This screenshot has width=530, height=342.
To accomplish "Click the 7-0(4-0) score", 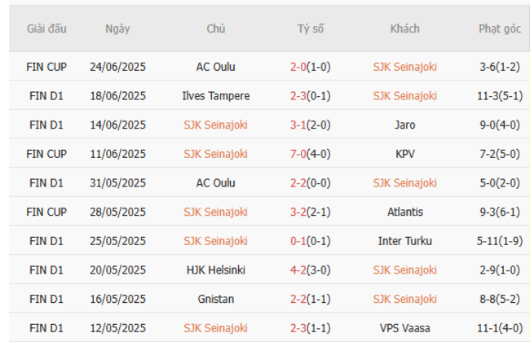I will tap(310, 154).
